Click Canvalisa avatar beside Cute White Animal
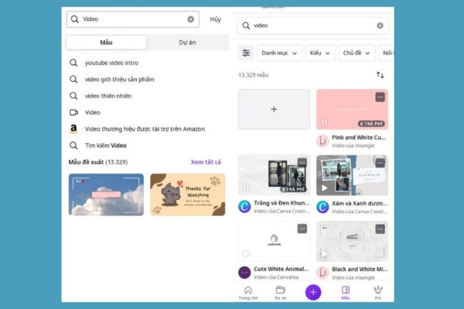 244,273
